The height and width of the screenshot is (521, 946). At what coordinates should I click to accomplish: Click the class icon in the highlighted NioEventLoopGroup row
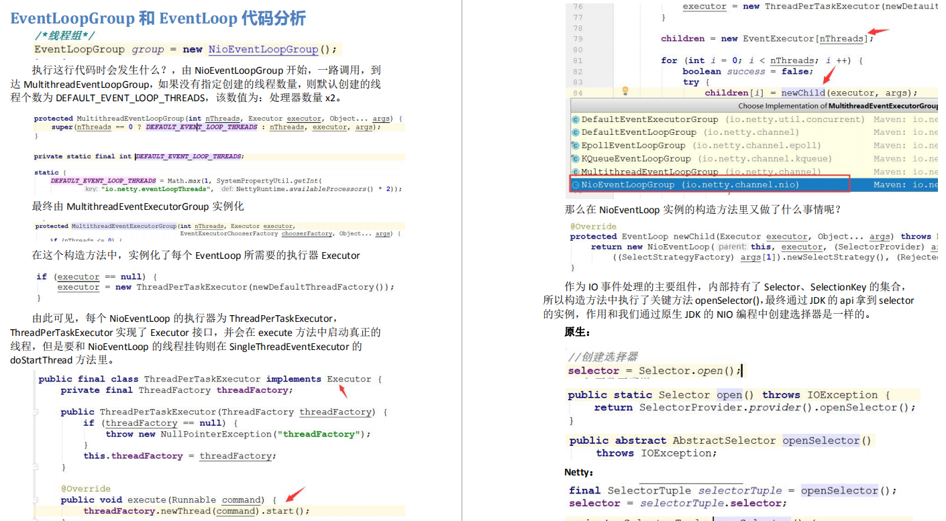tap(575, 184)
